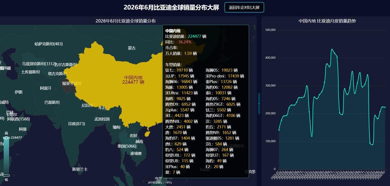Screen dimensions: 390x186
Task: Click the 返回车企对比大屏 button
Action: tap(244, 8)
